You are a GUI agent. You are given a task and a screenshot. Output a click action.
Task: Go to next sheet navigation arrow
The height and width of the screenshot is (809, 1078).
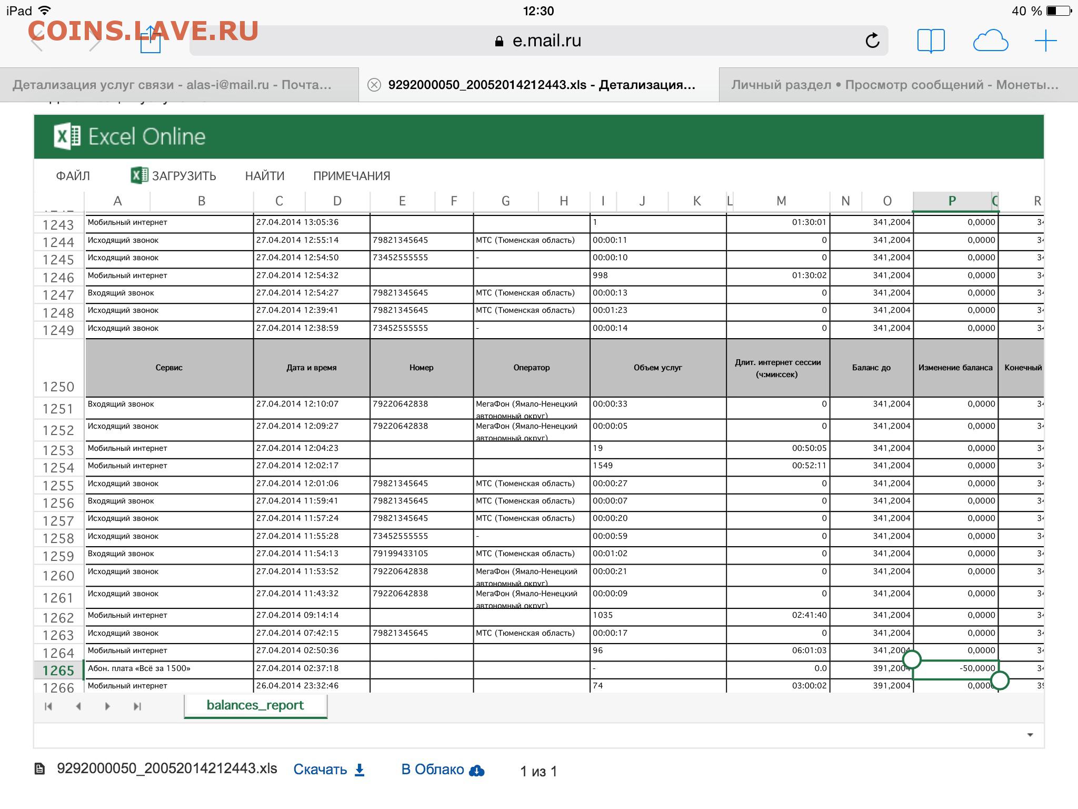107,706
